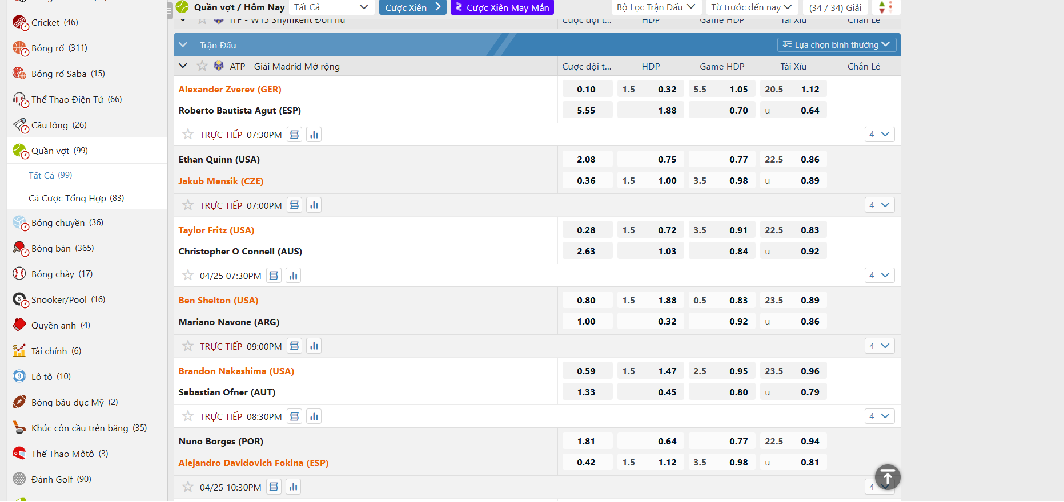The image size is (1064, 502).
Task: Expand more markets for Shelton vs Navone
Action: pos(880,346)
